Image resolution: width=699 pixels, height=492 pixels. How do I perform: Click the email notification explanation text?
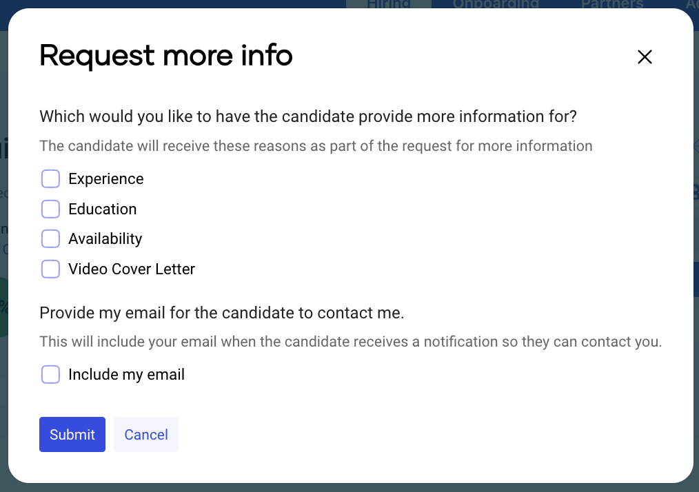350,341
